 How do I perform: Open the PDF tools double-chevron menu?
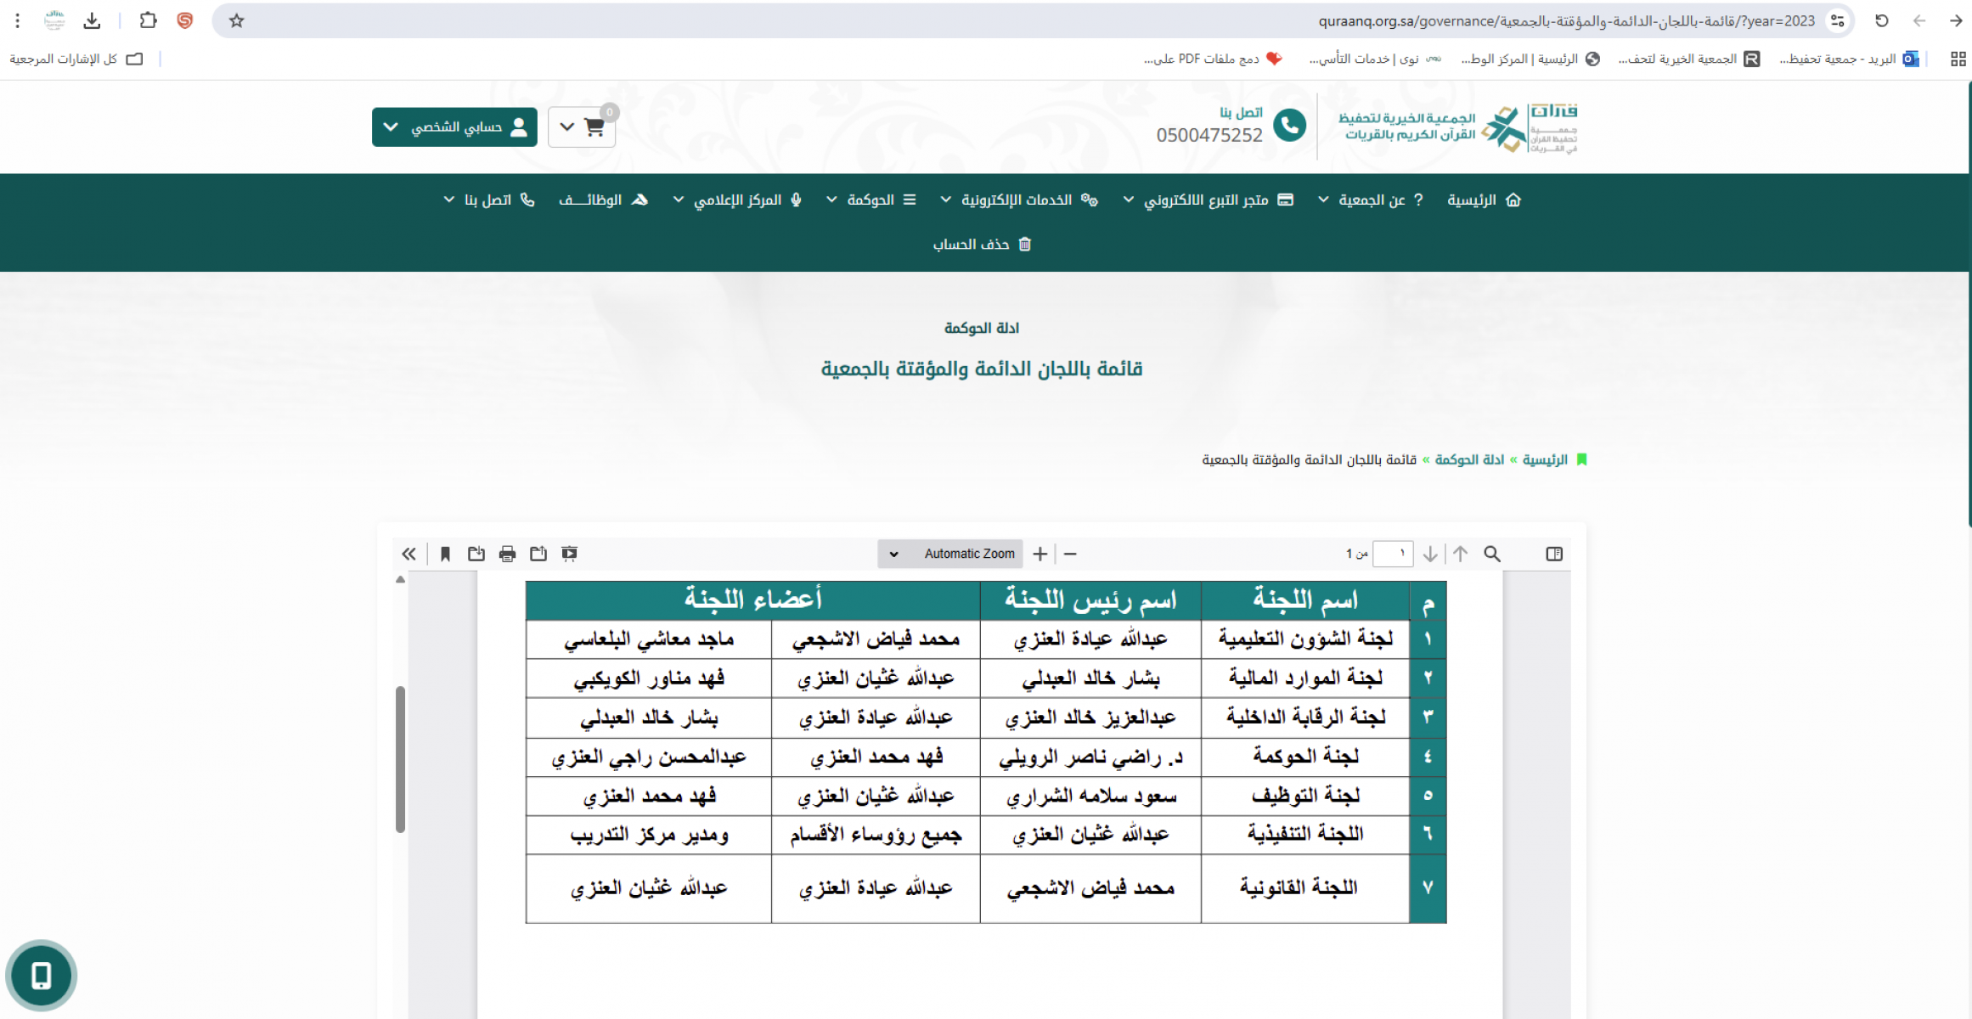408,554
